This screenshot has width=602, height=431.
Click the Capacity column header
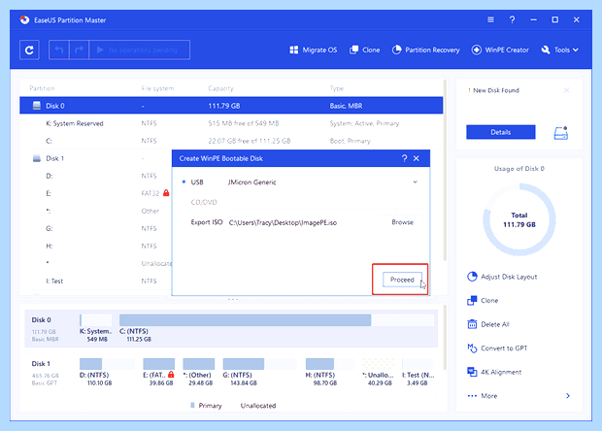point(220,88)
